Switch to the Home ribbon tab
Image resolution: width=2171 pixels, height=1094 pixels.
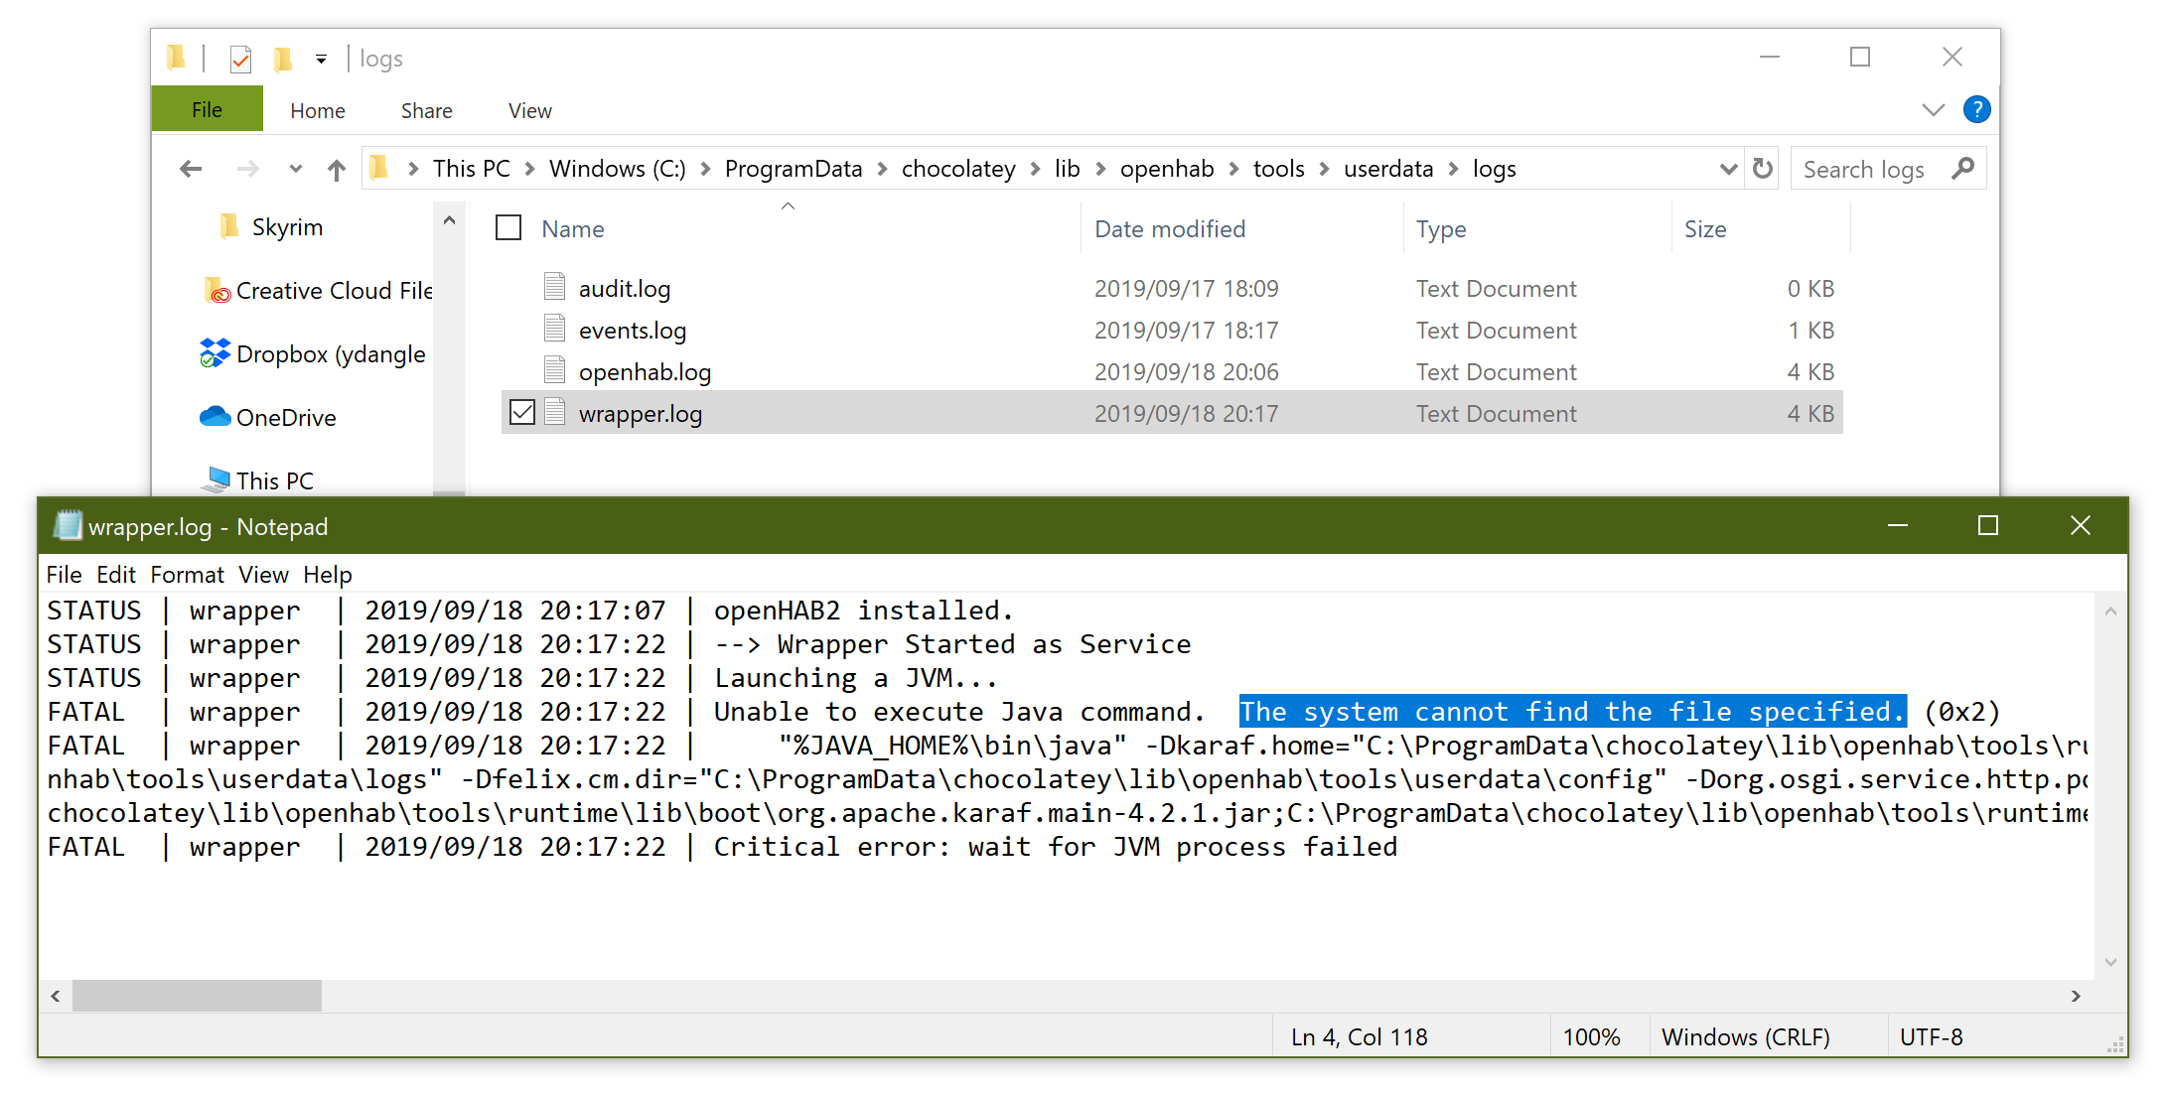click(318, 111)
